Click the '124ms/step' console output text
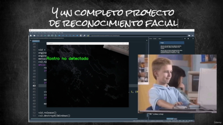223x125 pixels. pyautogui.click(x=158, y=114)
